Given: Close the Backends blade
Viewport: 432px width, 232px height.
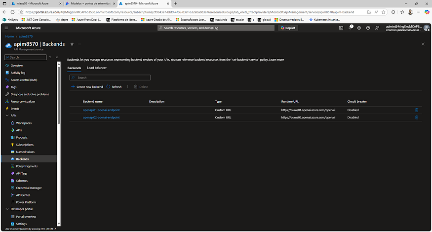Looking at the screenshot, I should pyautogui.click(x=423, y=44).
